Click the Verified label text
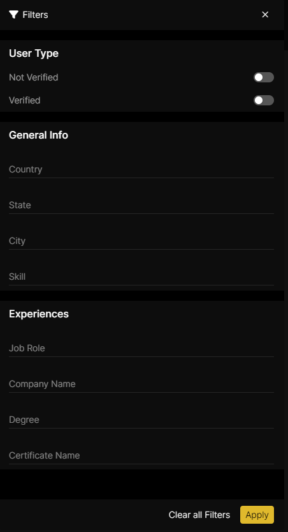The width and height of the screenshot is (288, 532). pos(25,100)
